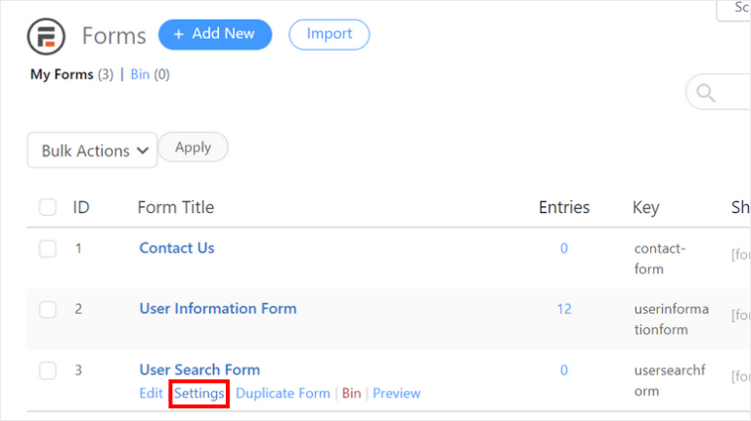Preview the User Search Form

(396, 394)
